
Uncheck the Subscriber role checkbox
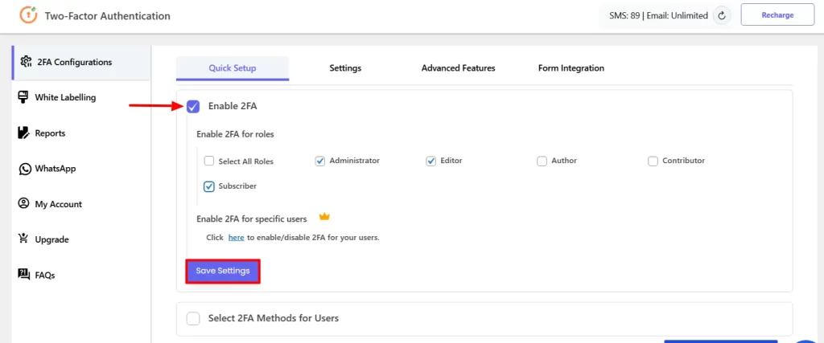(x=209, y=186)
